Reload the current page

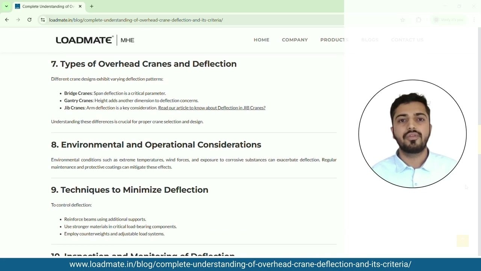coord(29,20)
